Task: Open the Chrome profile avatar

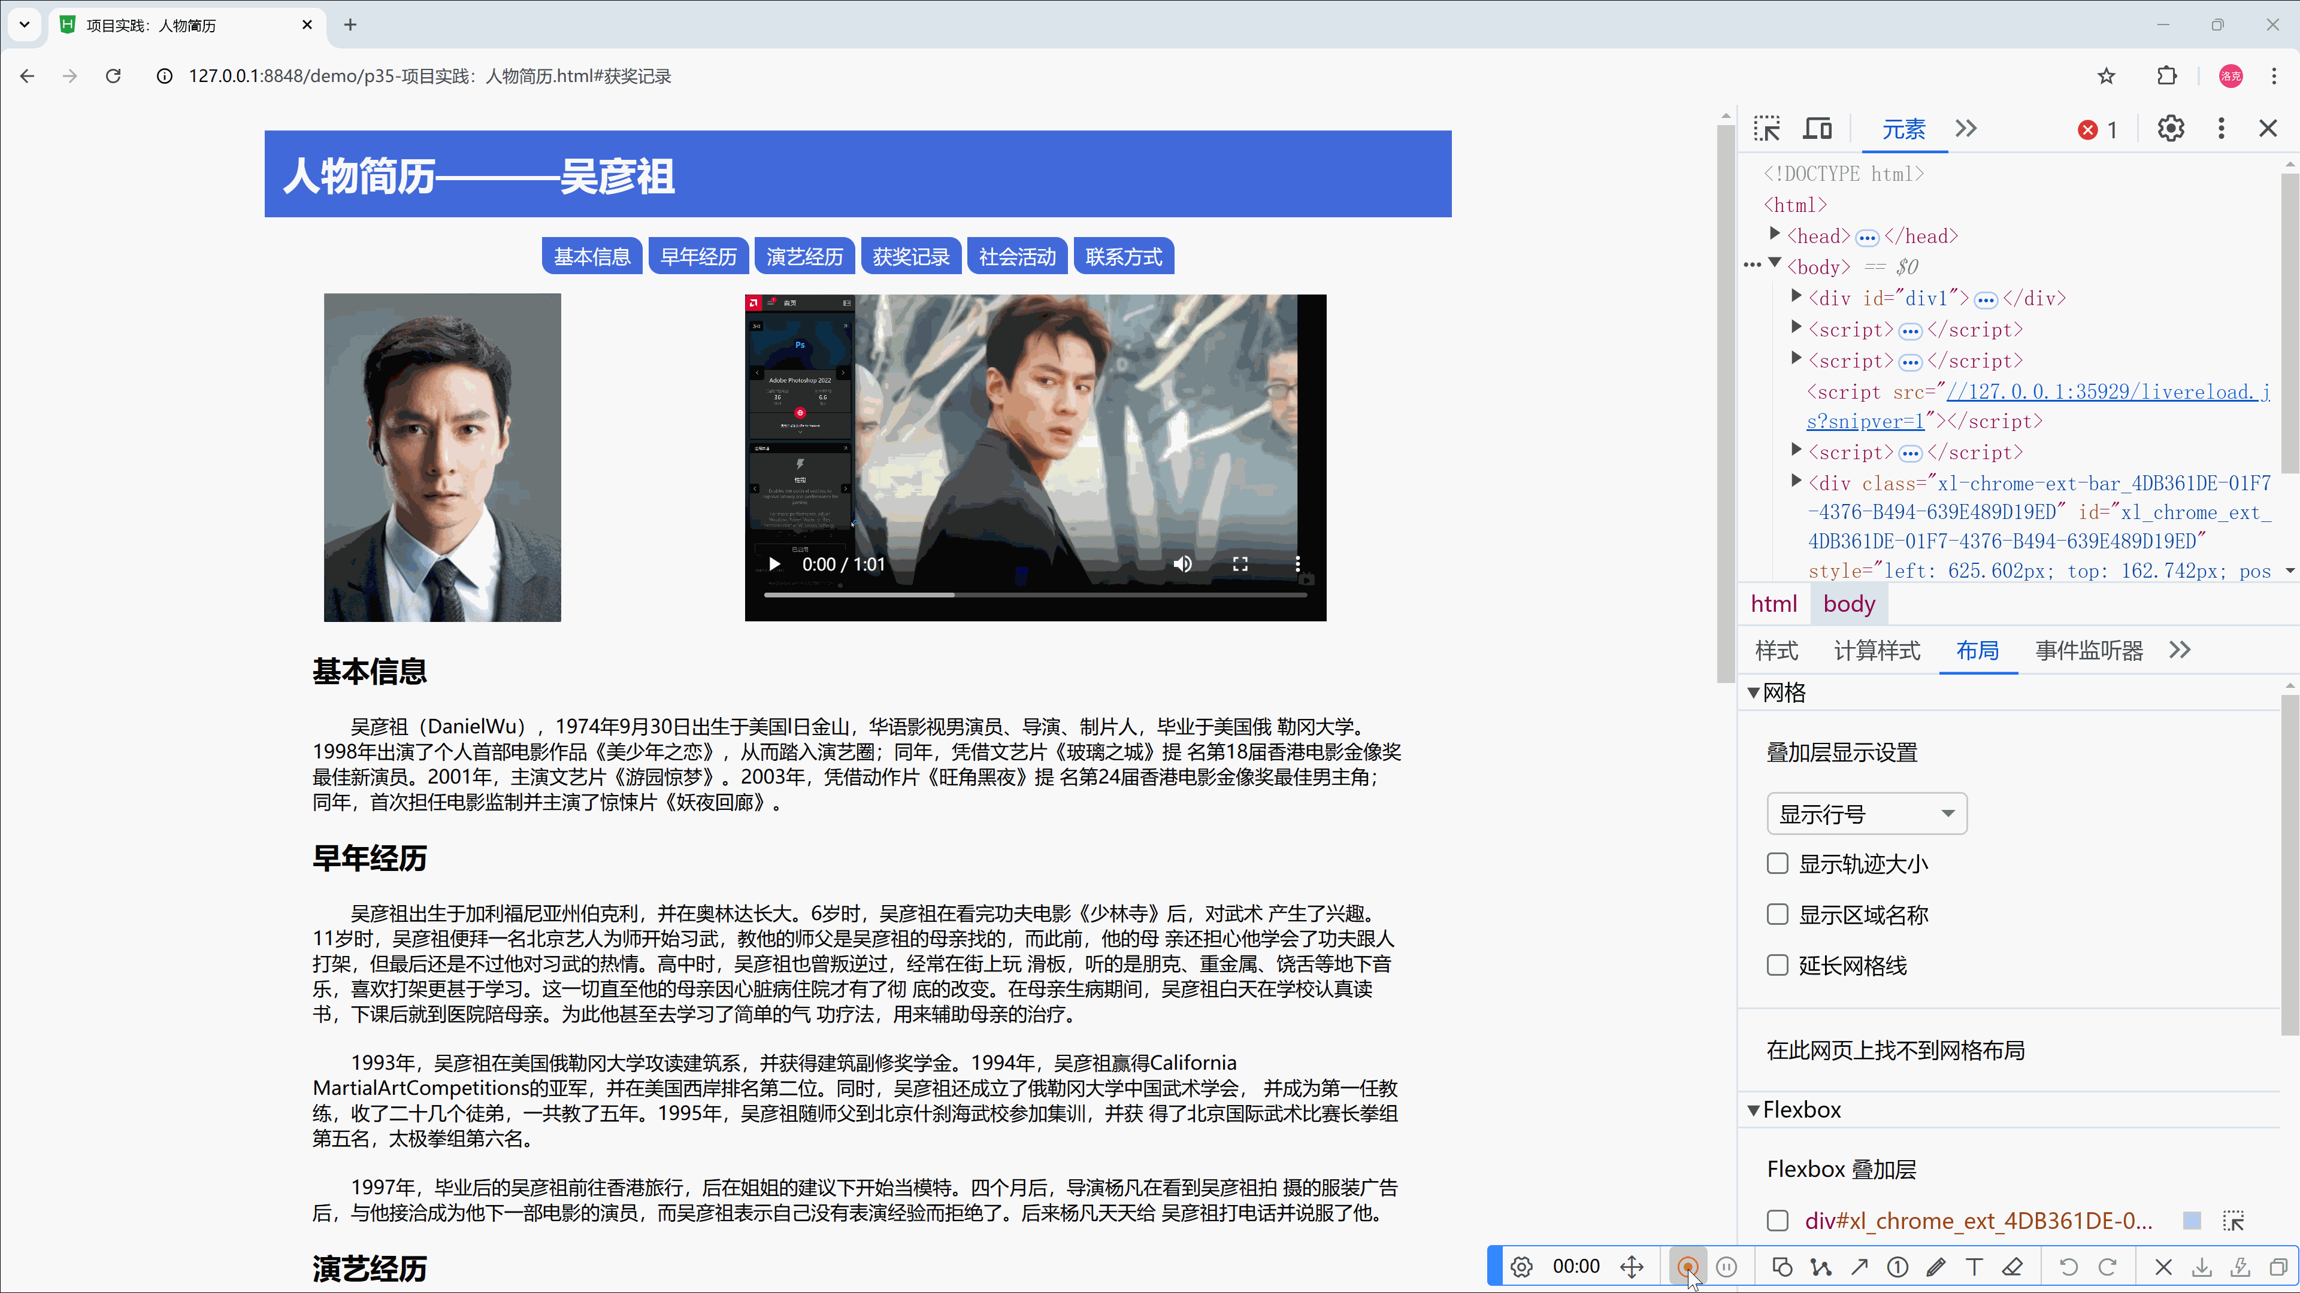Action: 2231,76
